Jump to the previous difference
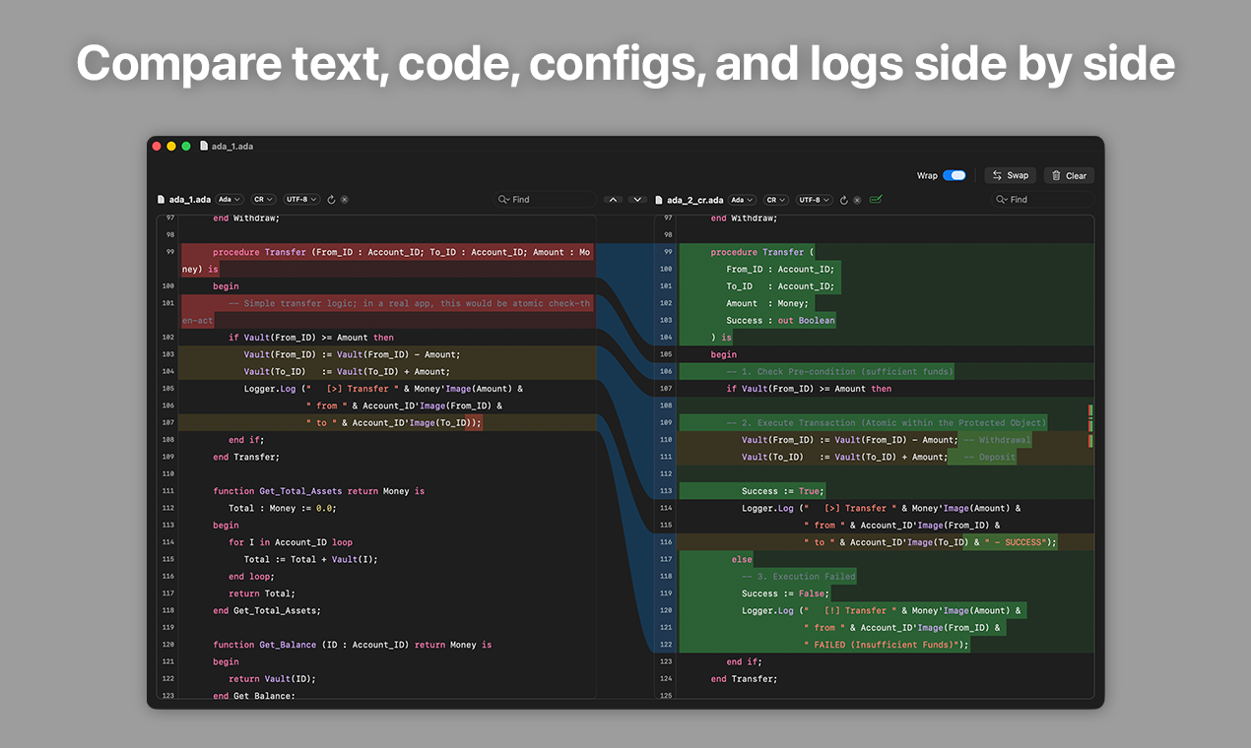 613,199
